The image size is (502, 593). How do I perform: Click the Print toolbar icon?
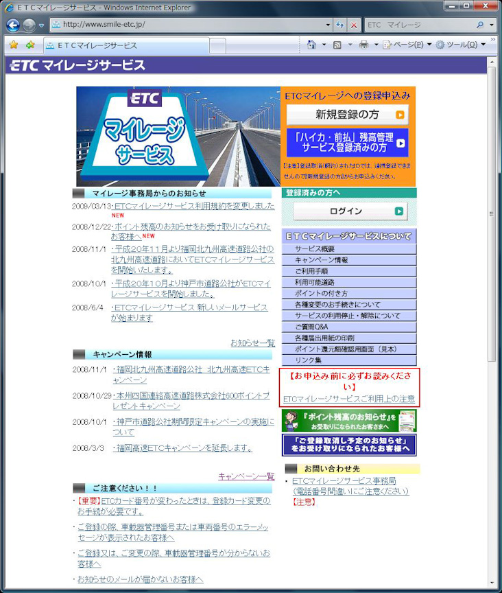(x=364, y=45)
